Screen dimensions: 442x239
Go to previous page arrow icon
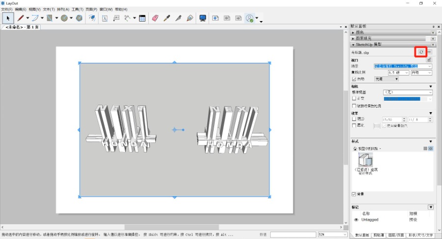pos(227,18)
